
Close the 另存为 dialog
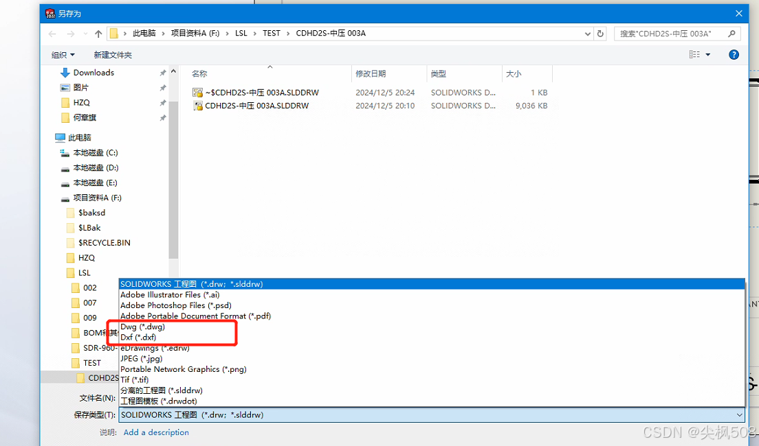point(738,14)
